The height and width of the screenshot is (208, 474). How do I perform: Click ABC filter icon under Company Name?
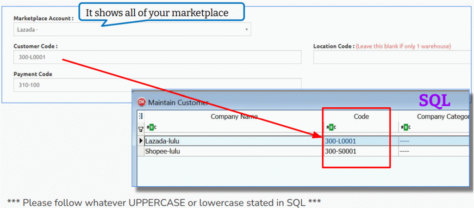(x=151, y=128)
